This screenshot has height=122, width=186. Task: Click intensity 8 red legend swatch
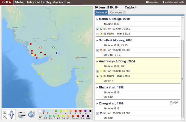pyautogui.click(x=76, y=111)
